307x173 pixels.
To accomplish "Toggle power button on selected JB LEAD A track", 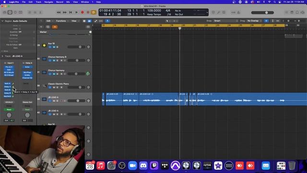I will [50, 101].
